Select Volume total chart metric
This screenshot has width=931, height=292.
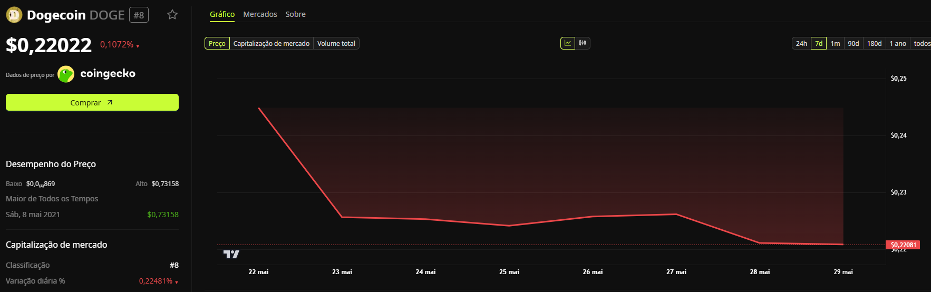point(336,43)
